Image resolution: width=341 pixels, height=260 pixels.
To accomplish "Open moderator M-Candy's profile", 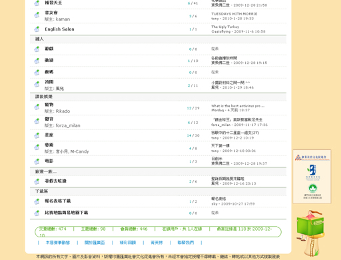I will click(79, 151).
